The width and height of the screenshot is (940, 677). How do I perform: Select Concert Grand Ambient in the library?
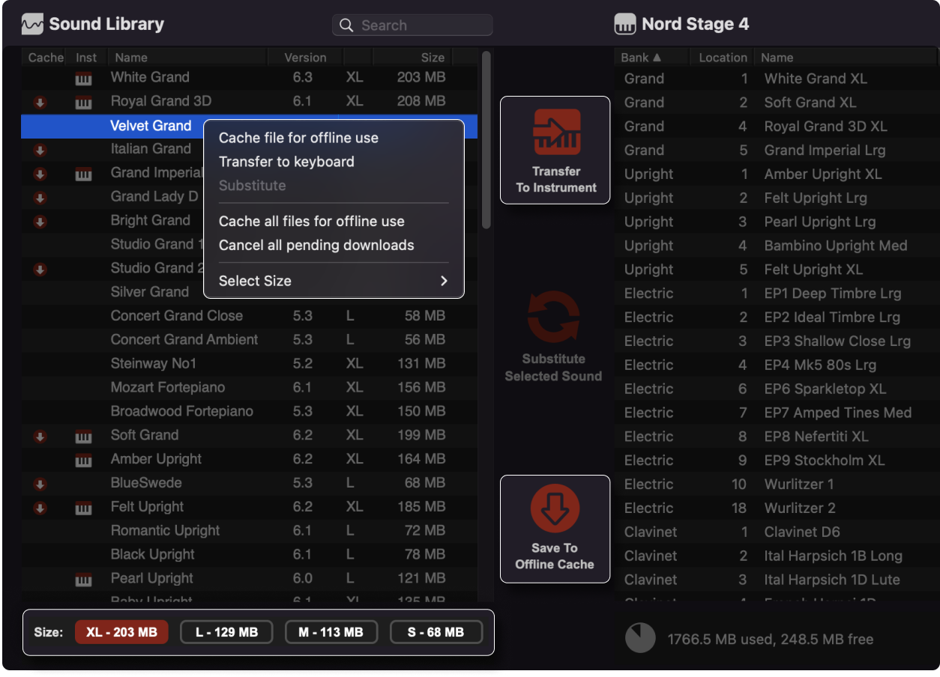click(249, 340)
